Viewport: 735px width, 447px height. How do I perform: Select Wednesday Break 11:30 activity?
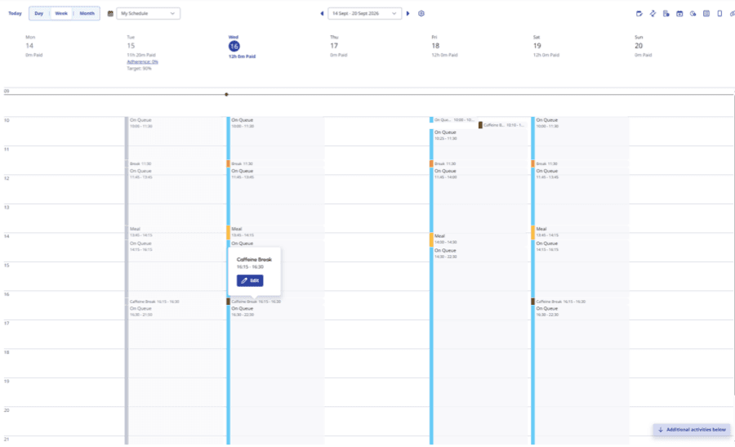pyautogui.click(x=275, y=163)
